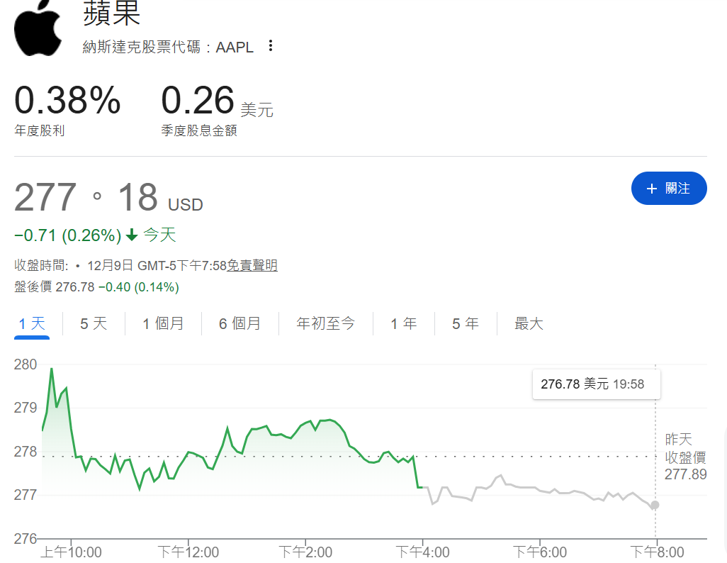
Task: Open the three-dot overflow menu beside AAPL
Action: pos(271,45)
